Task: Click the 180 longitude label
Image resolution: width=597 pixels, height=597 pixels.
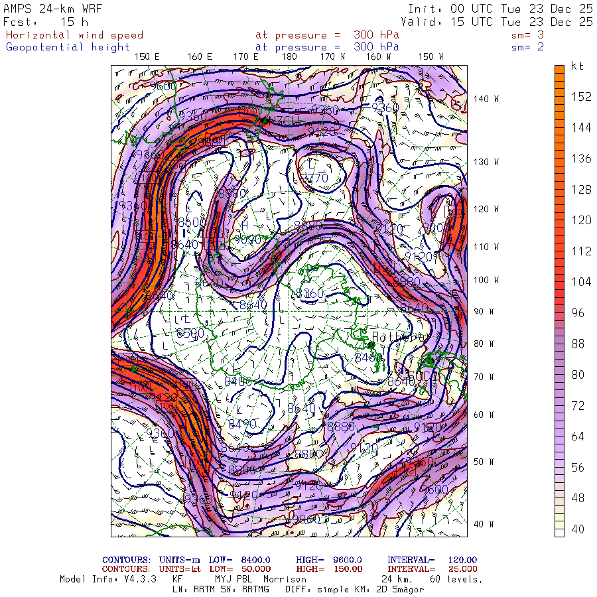Action: 289,57
